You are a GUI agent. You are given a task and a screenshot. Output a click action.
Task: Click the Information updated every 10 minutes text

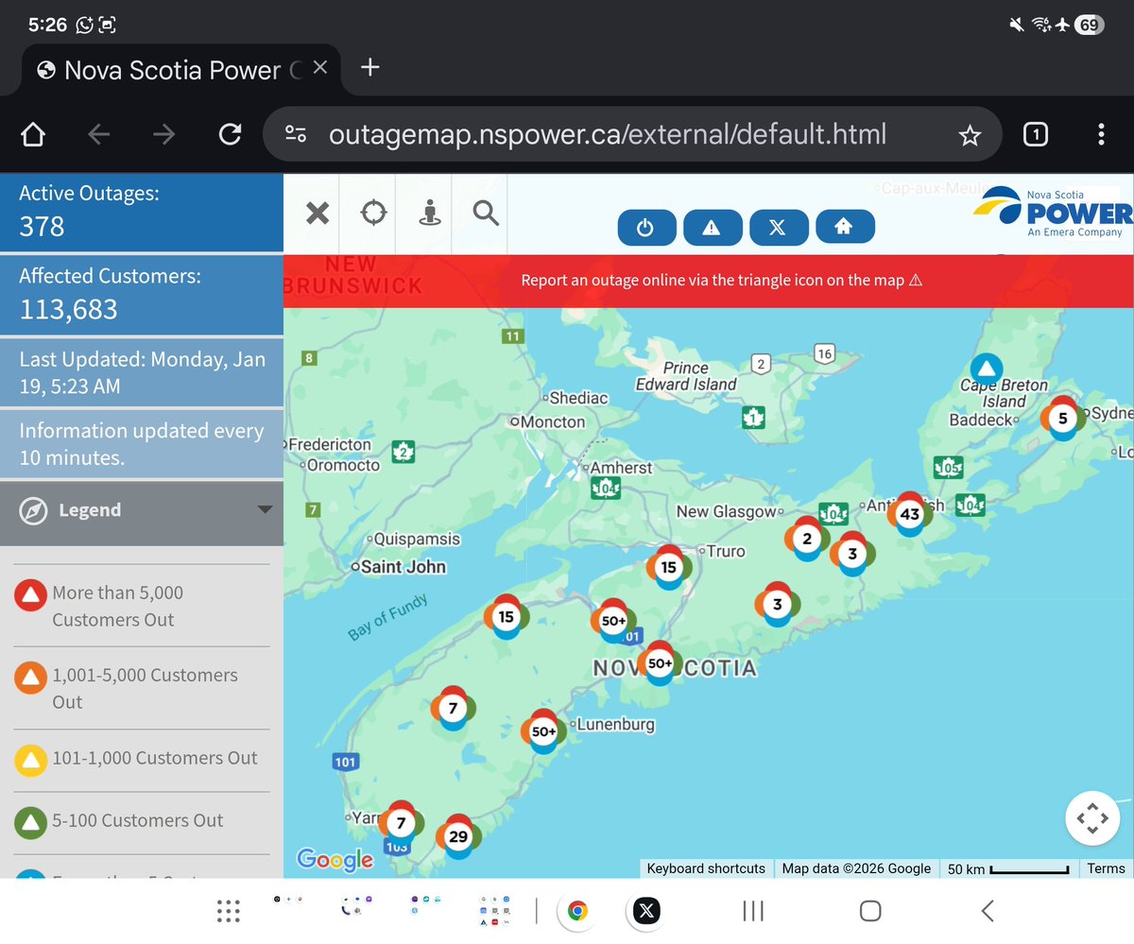(142, 444)
